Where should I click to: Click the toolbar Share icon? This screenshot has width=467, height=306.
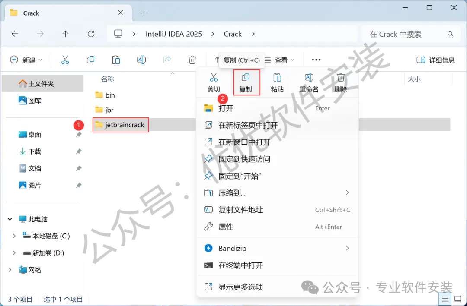click(x=167, y=60)
